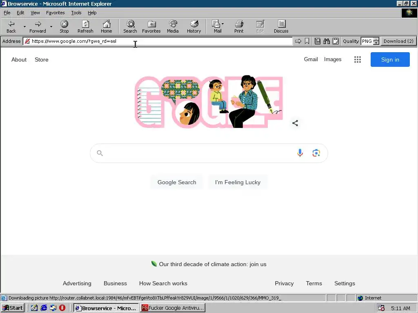Open the Tools menu
The width and height of the screenshot is (418, 313).
click(x=76, y=13)
